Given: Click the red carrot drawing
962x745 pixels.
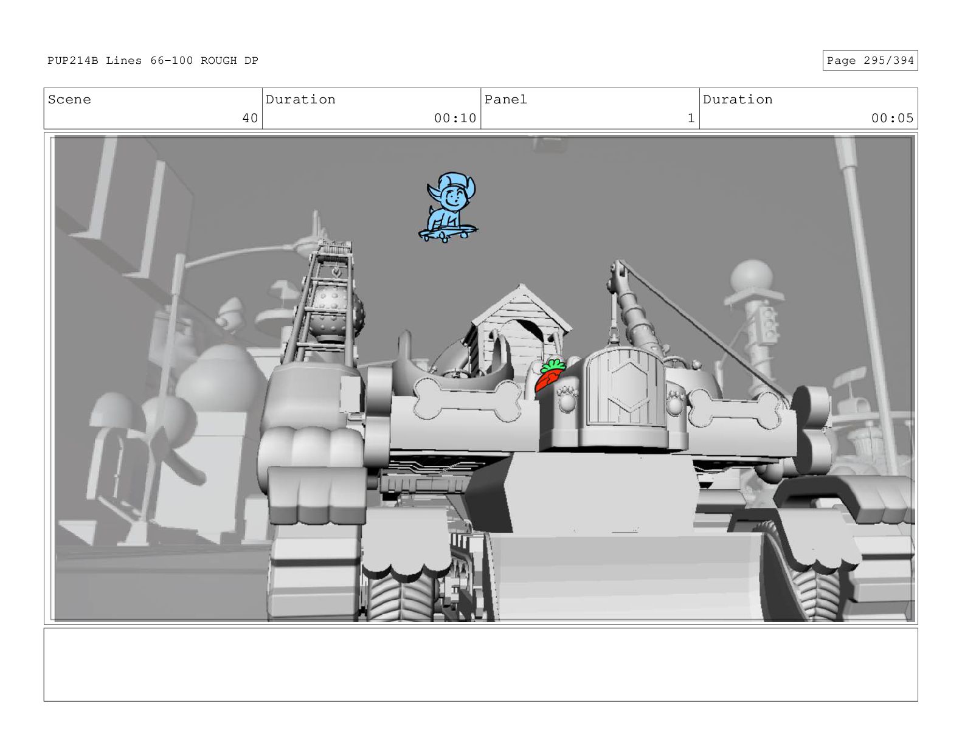Looking at the screenshot, I should (549, 375).
